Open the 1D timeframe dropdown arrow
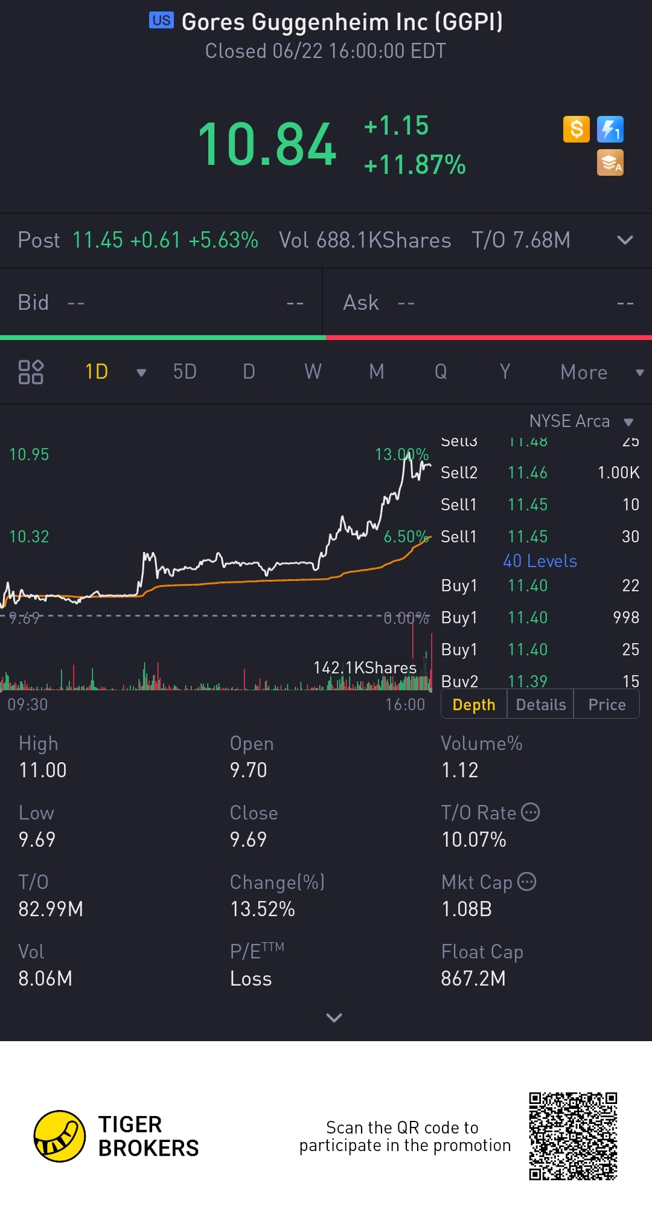Image resolution: width=652 pixels, height=1232 pixels. click(x=141, y=373)
